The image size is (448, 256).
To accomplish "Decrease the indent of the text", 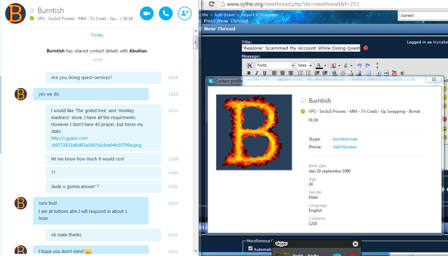I will (317, 73).
